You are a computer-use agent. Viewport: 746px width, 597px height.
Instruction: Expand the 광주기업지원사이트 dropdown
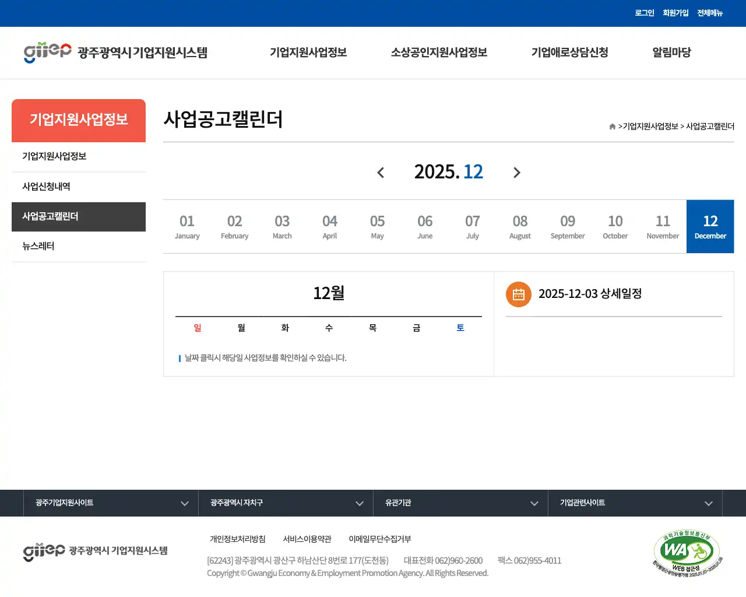(110, 503)
